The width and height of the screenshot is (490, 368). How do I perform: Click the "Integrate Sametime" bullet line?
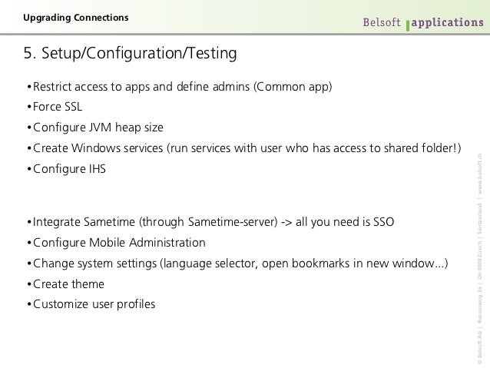click(x=210, y=222)
